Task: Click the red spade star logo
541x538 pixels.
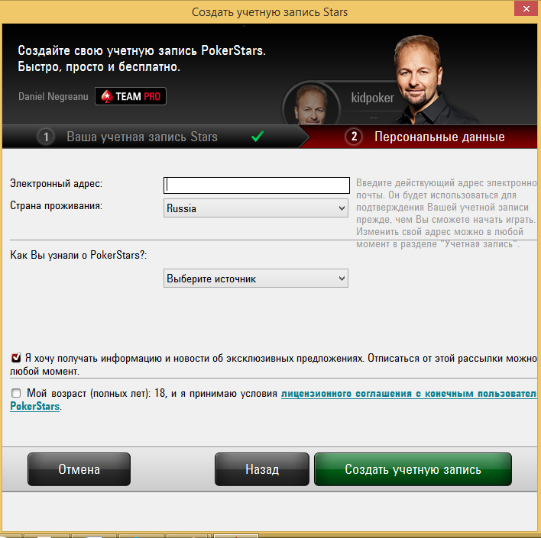Action: (107, 96)
